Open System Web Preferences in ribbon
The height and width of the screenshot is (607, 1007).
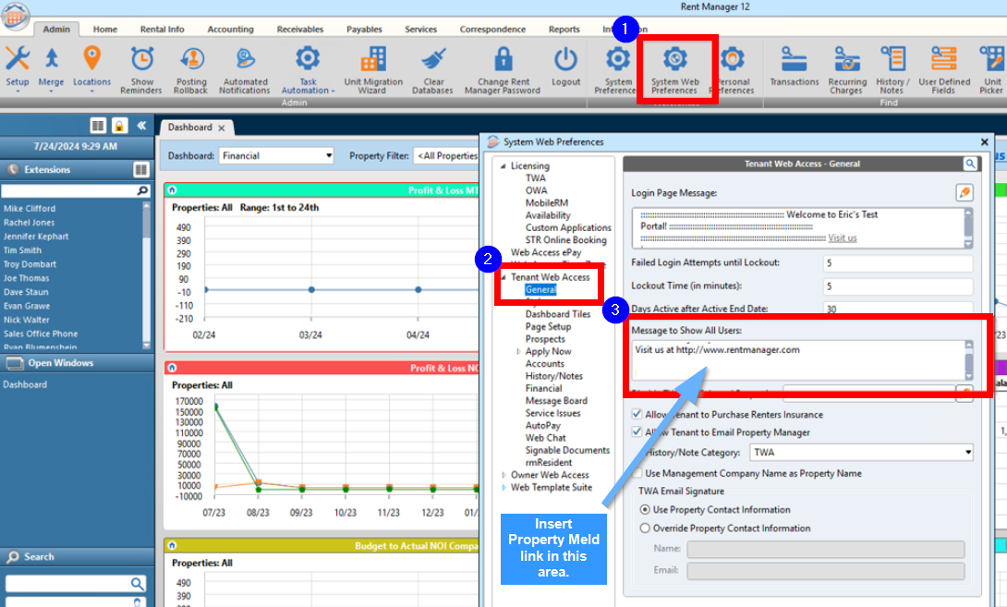tap(674, 68)
